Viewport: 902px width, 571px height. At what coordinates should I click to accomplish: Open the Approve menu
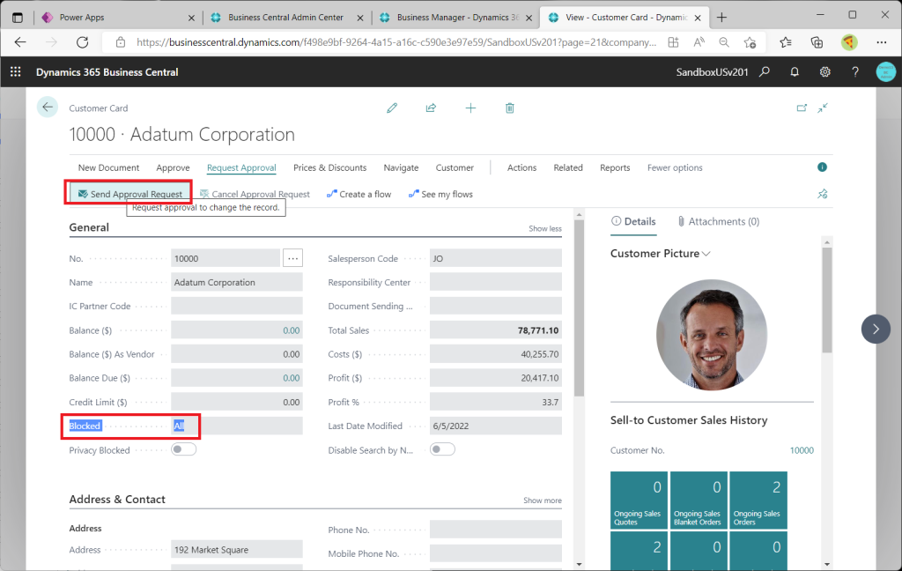click(x=173, y=167)
